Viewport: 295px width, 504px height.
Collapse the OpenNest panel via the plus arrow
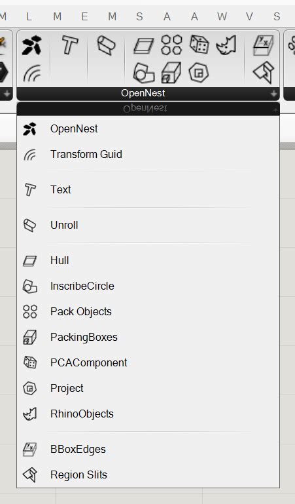coord(273,94)
